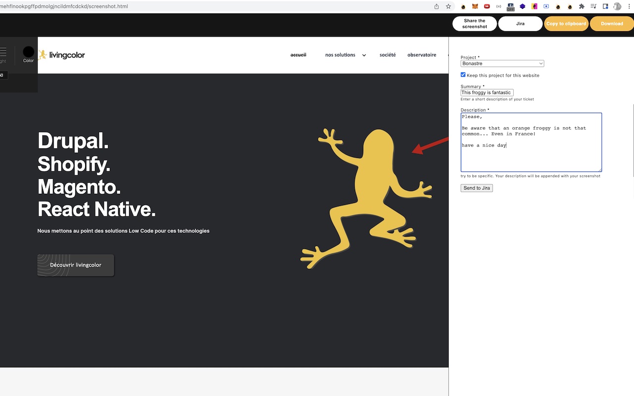Open the curly braces extension icon
Viewport: 634px width, 396px height.
499,6
